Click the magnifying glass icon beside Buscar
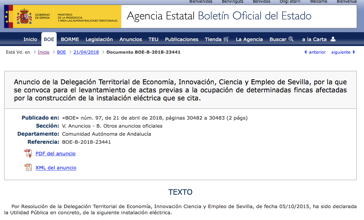Screen dimensions: 364x220 (291, 39)
